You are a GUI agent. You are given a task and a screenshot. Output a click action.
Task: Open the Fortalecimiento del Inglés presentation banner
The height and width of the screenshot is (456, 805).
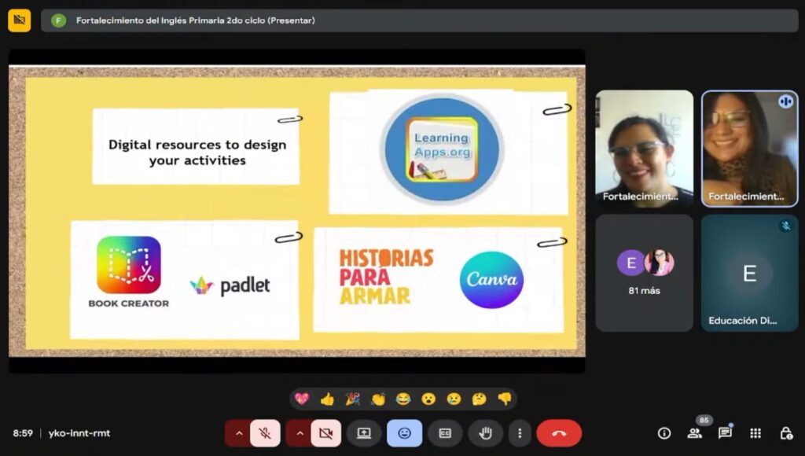420,20
